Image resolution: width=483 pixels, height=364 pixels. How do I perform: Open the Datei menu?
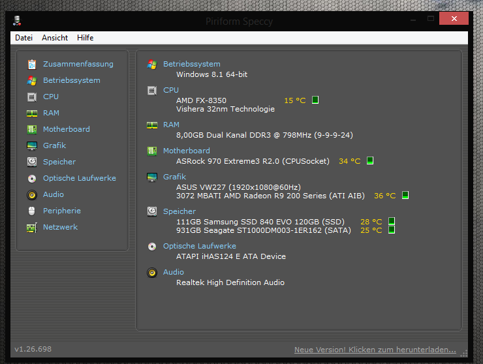tap(23, 38)
